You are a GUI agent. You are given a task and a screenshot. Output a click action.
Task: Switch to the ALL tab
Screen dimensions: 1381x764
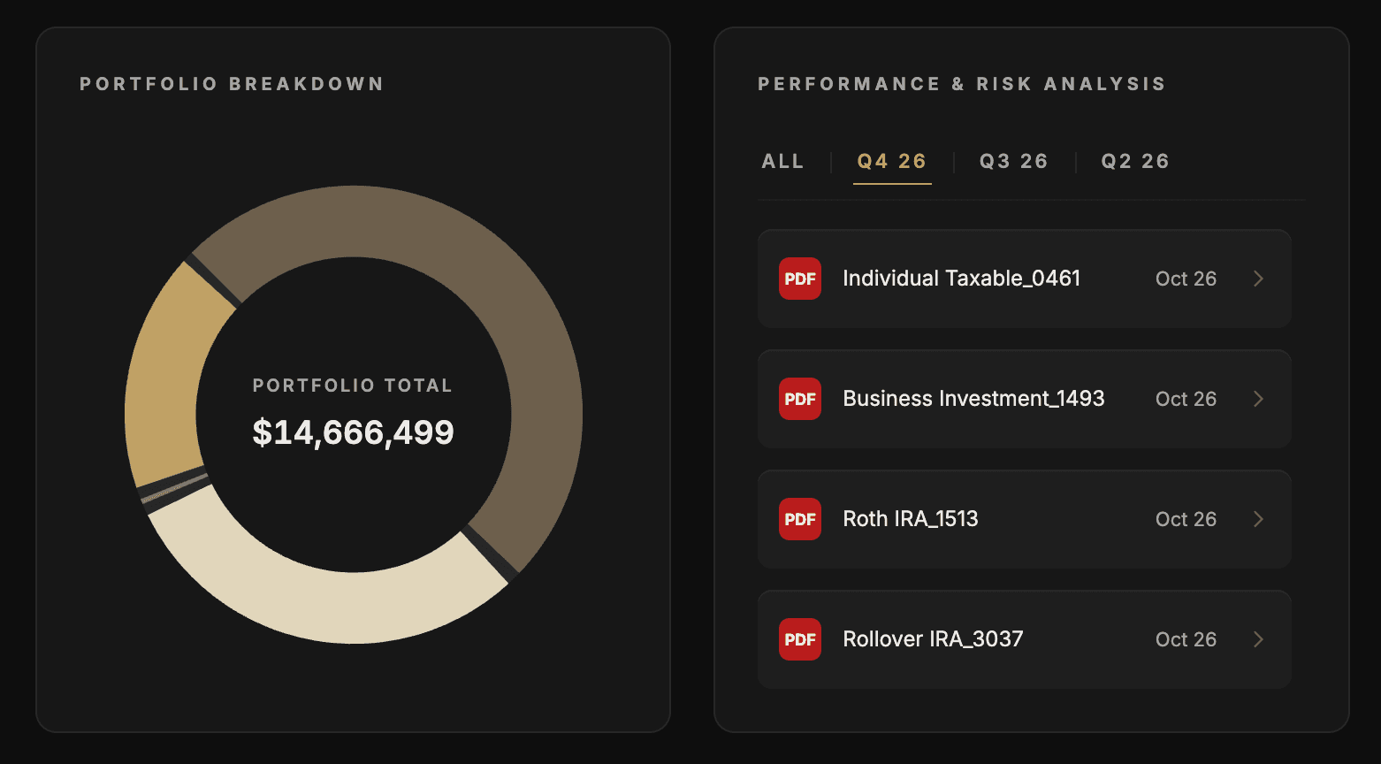783,162
